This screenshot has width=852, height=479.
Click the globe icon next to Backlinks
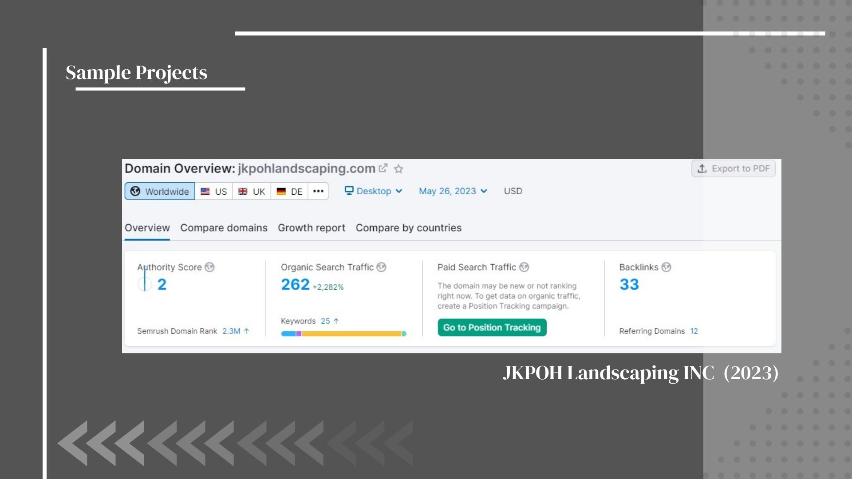pyautogui.click(x=666, y=267)
